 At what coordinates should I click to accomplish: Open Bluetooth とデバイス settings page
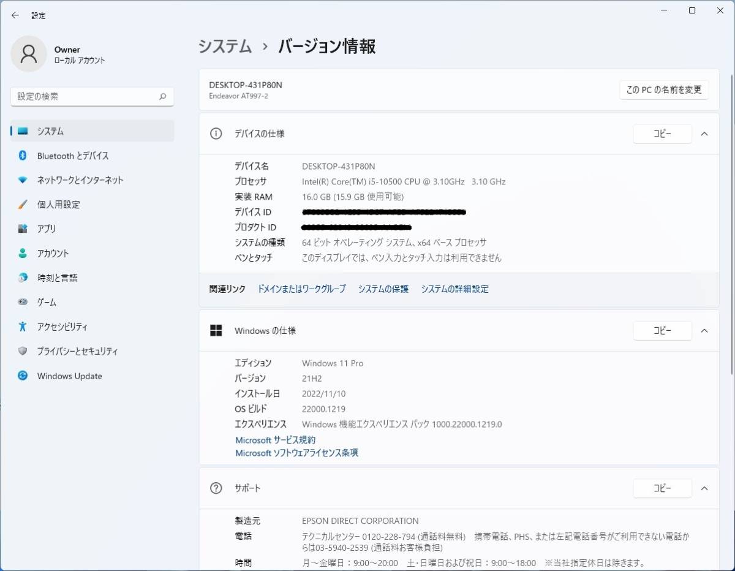tap(92, 156)
